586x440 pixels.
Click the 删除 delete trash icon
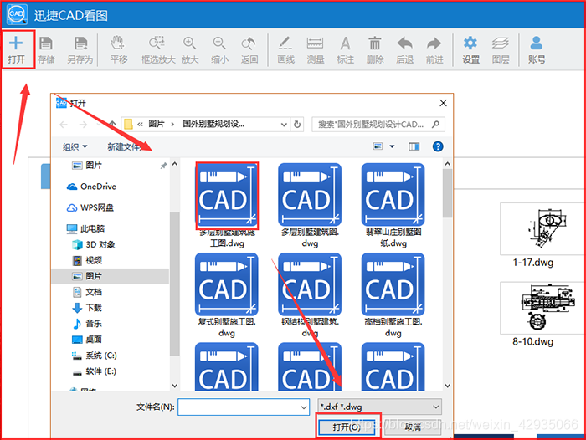pyautogui.click(x=375, y=49)
